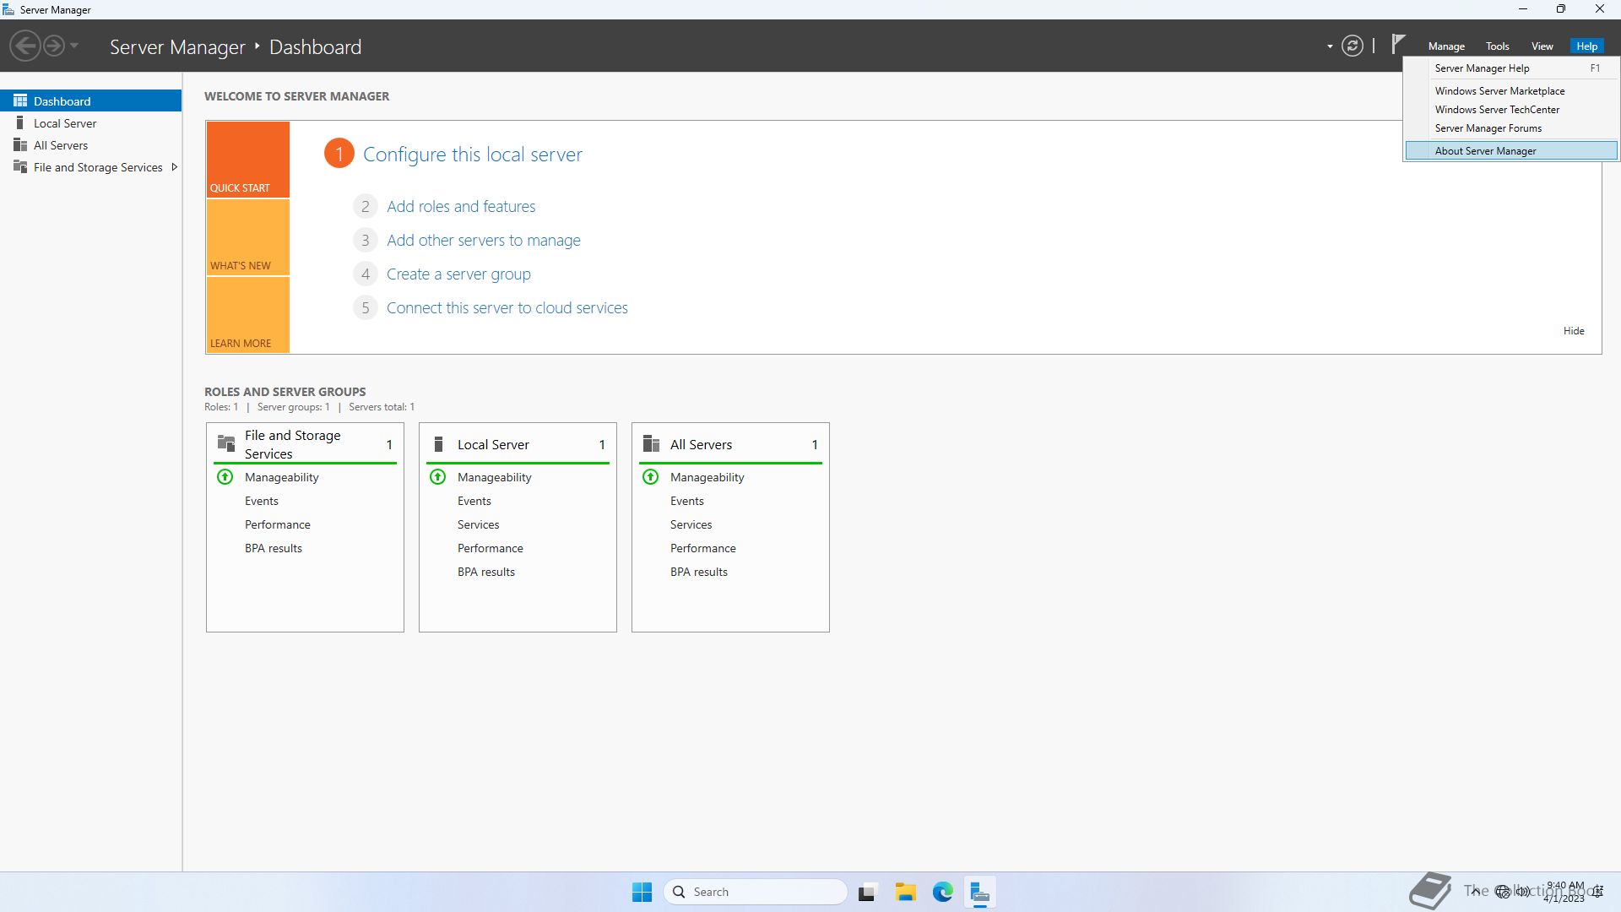1621x912 pixels.
Task: Open Performance in Local Server tile
Action: point(491,548)
